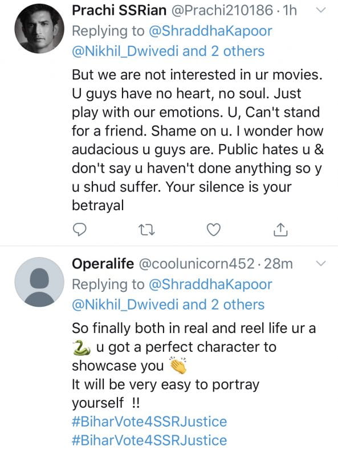Reply to Prachi SSRian's tweet
The height and width of the screenshot is (457, 338).
pos(79,230)
